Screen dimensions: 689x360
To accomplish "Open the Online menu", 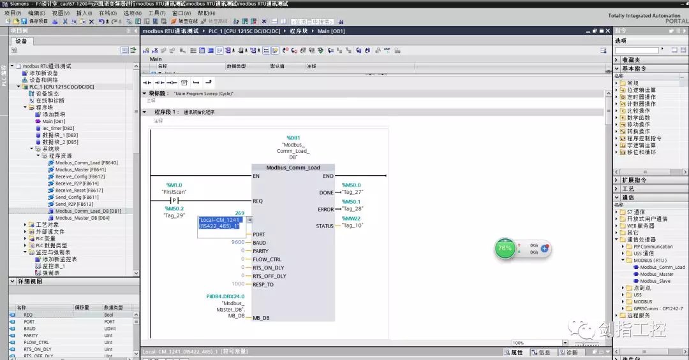I will [x=107, y=13].
